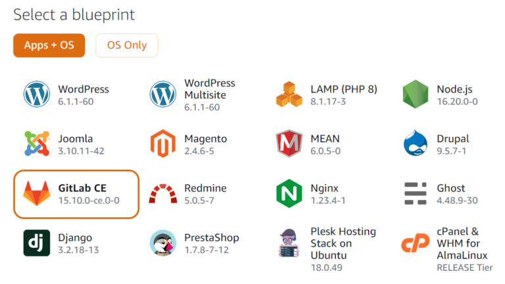Image resolution: width=505 pixels, height=284 pixels.
Task: Click the Magento logo icon
Action: [163, 144]
